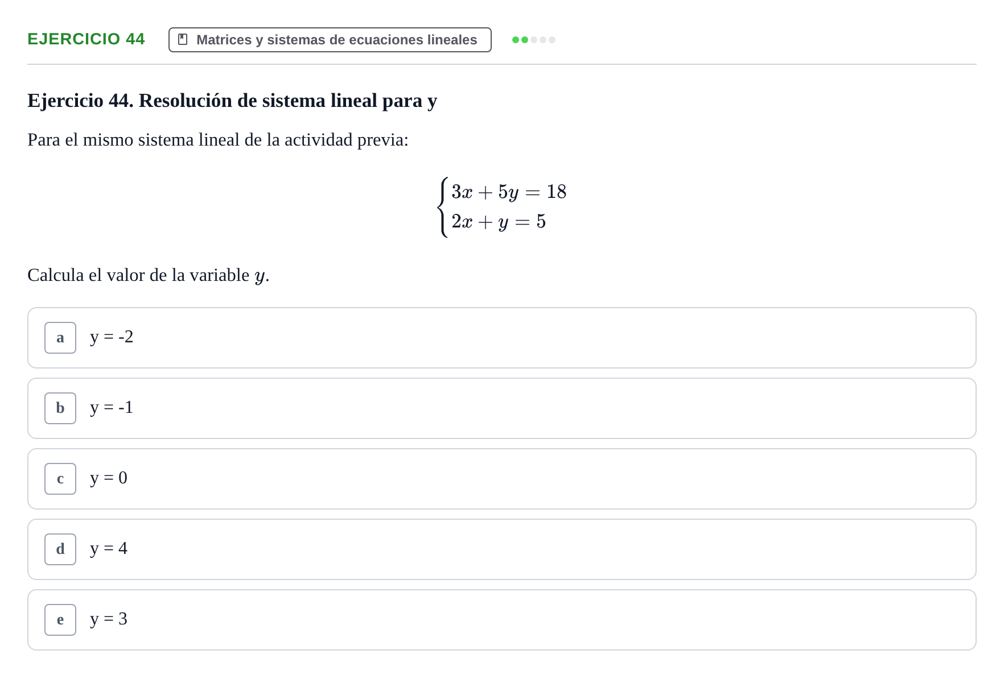Click the EJERCICIO 44 header label

pyautogui.click(x=86, y=39)
